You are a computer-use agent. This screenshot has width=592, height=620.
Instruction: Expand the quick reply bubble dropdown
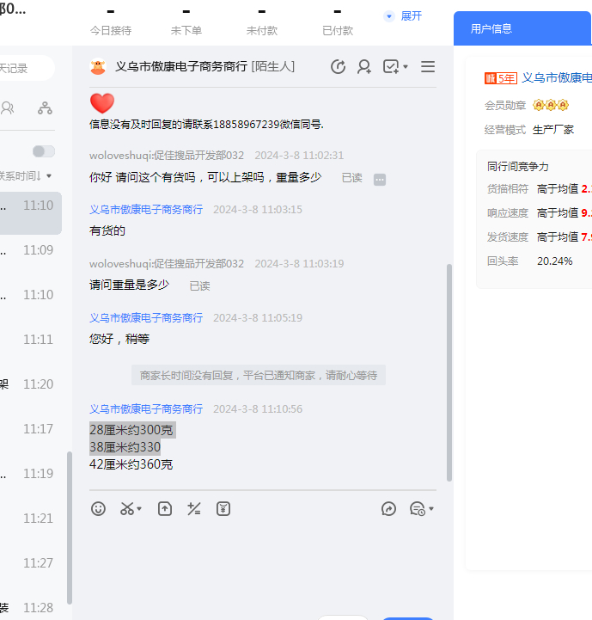(x=421, y=509)
